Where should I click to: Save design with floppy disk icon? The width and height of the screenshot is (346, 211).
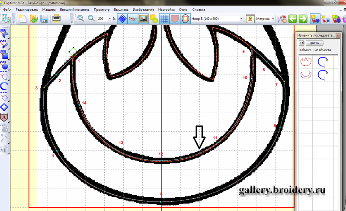(x=43, y=19)
